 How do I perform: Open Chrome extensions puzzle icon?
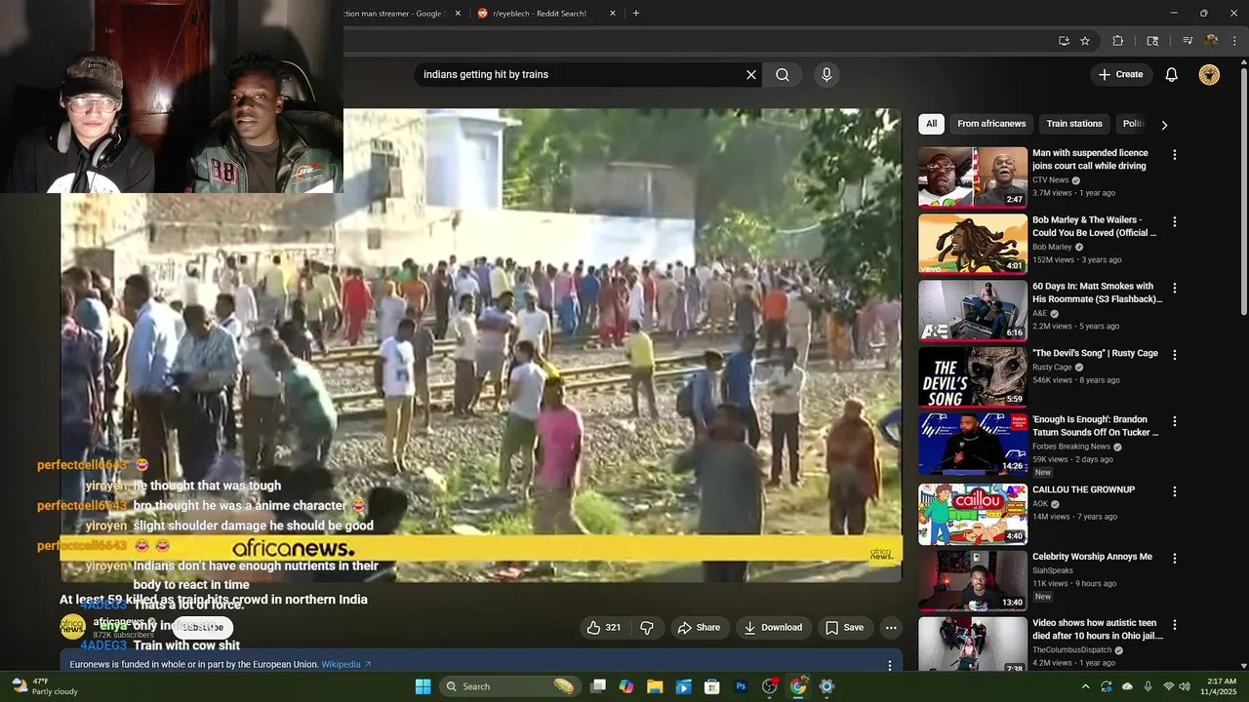tap(1118, 41)
